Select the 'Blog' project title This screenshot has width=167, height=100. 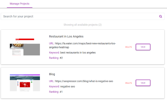(x=52, y=74)
